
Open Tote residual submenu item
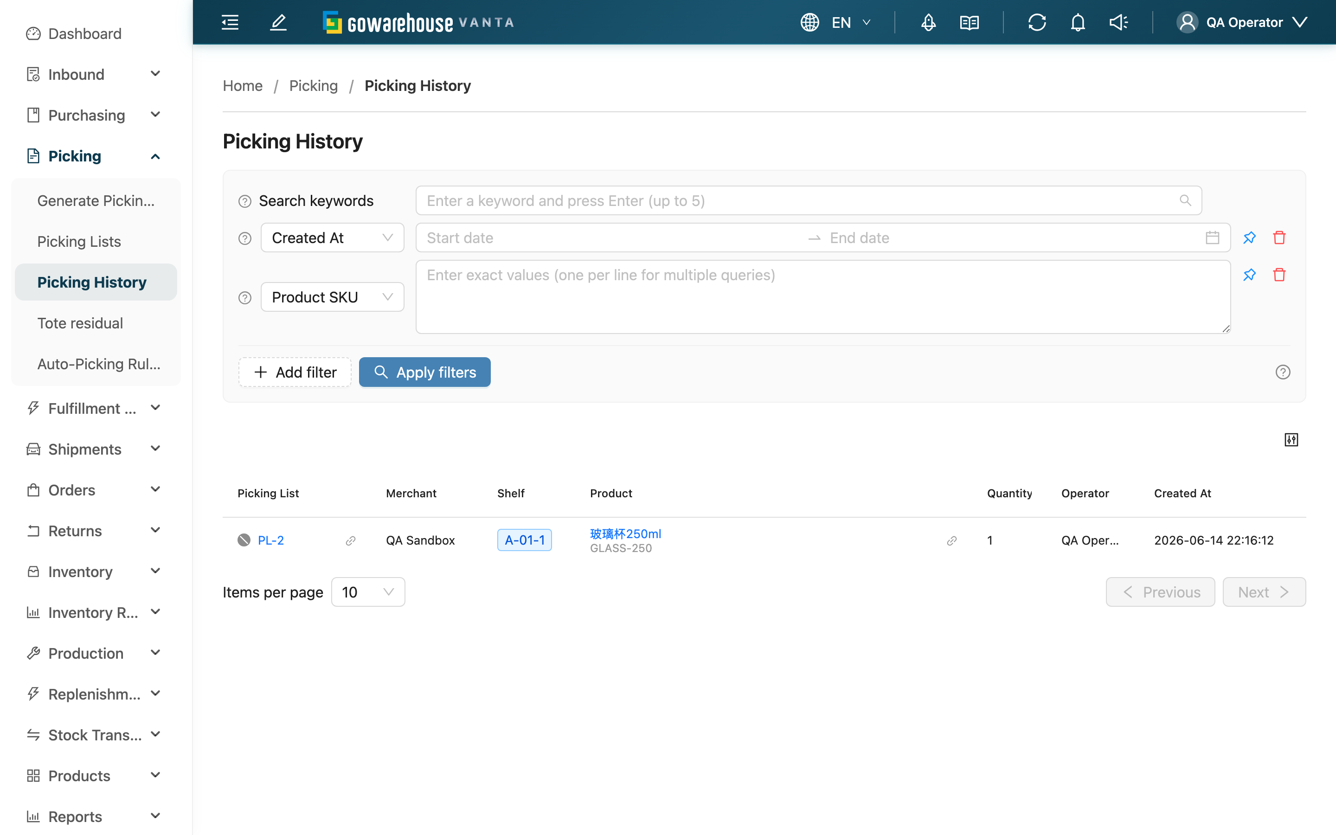click(x=96, y=323)
